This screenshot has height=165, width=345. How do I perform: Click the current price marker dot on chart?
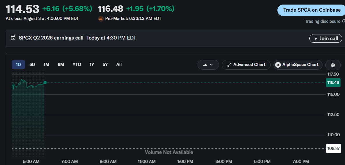tap(45, 82)
